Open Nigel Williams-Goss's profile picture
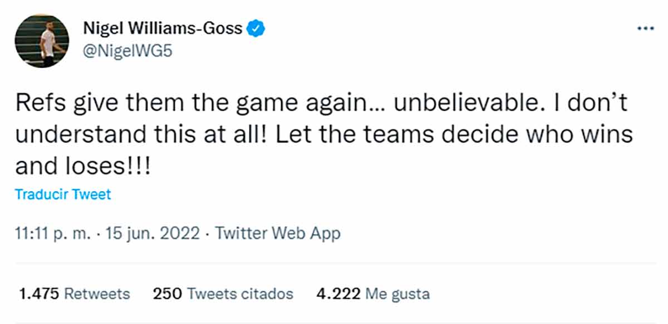The image size is (668, 324). tap(42, 41)
